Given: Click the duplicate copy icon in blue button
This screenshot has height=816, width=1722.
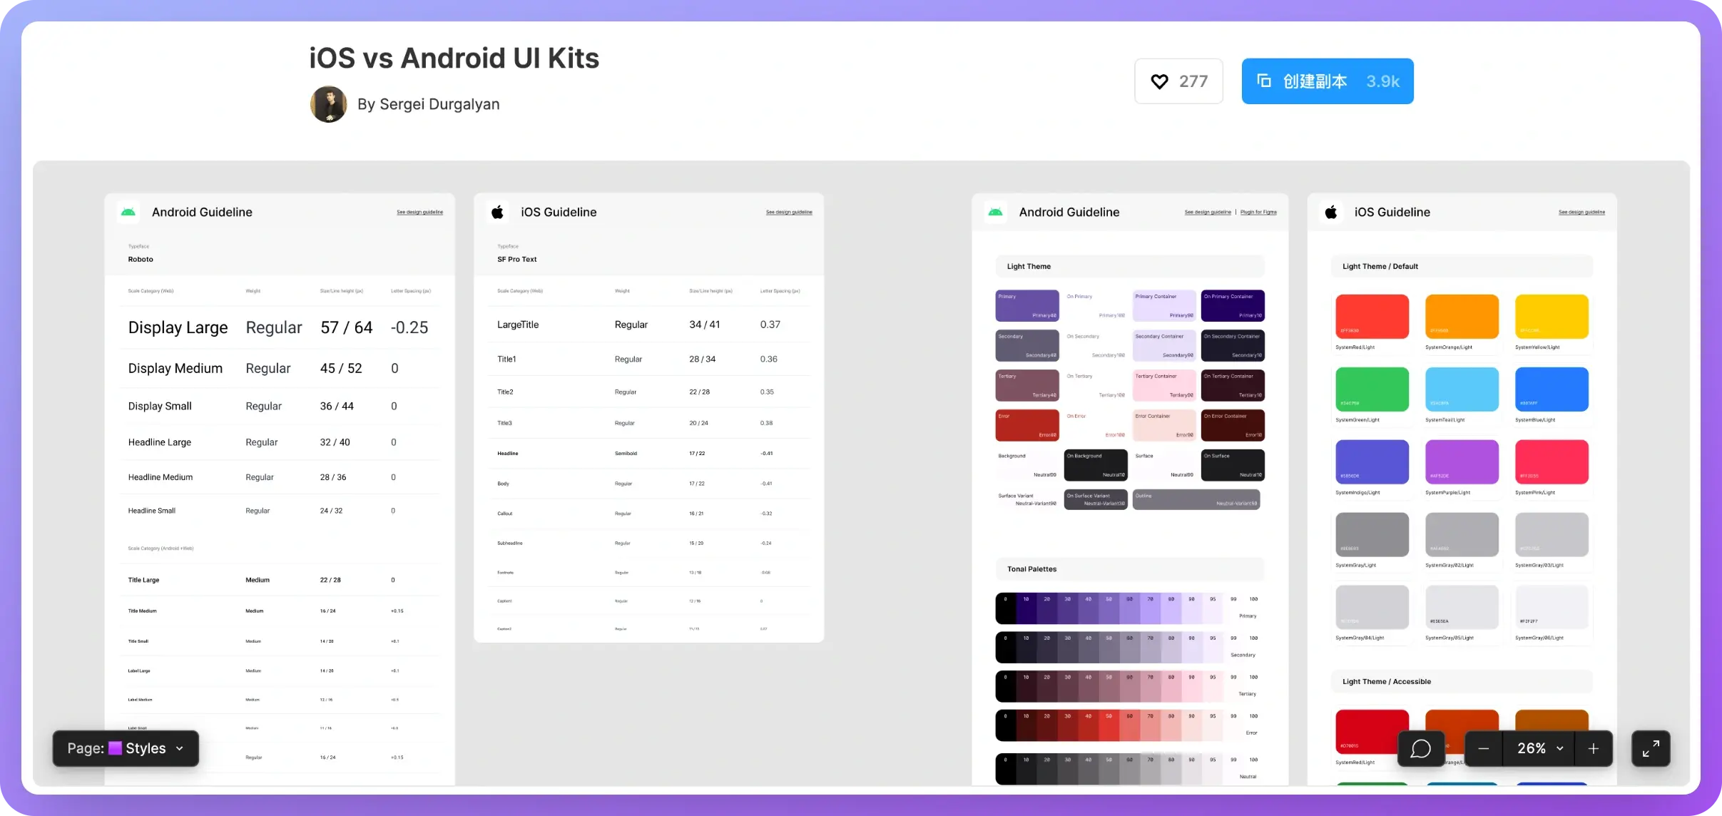Looking at the screenshot, I should pos(1264,81).
